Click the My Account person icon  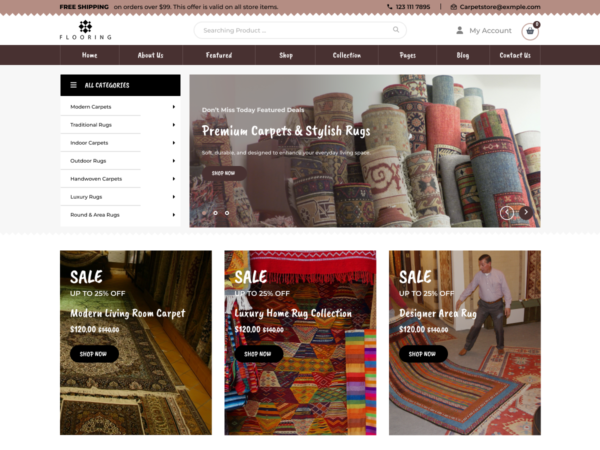pos(459,30)
